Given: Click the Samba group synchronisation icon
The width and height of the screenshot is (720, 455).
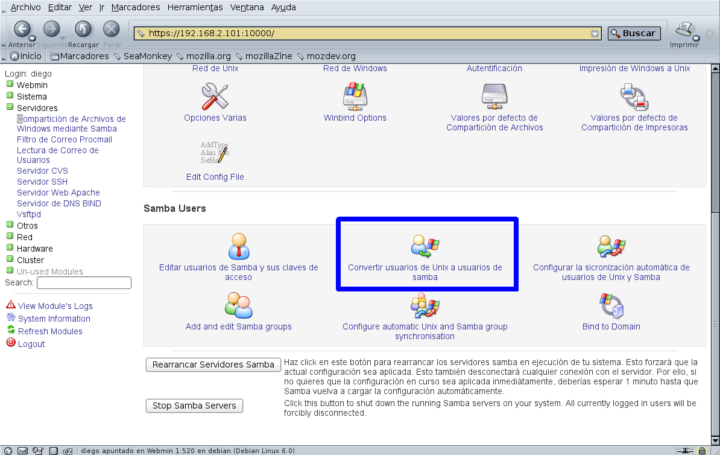Looking at the screenshot, I should pyautogui.click(x=425, y=306).
